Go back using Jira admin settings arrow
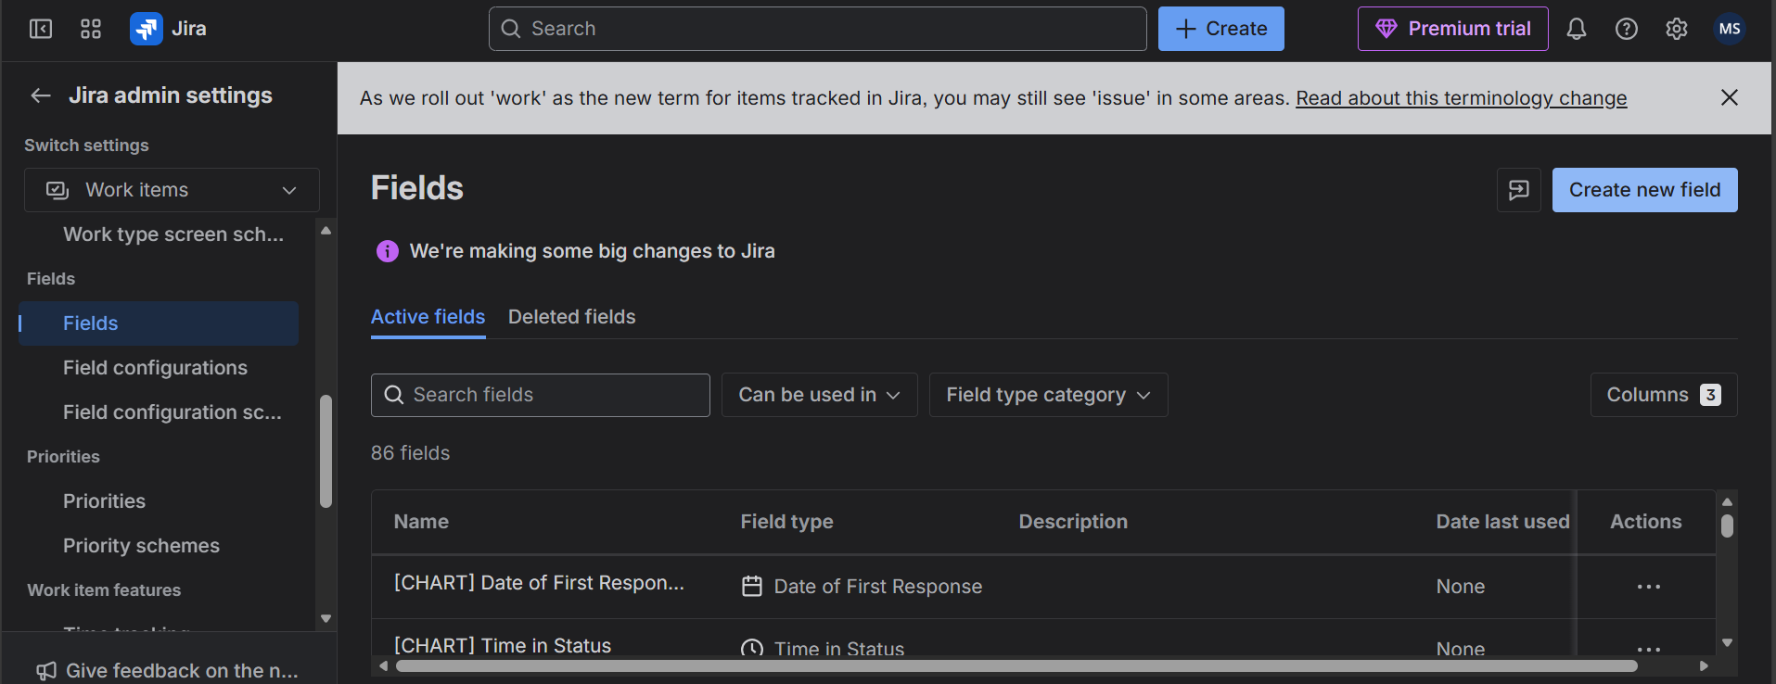1776x684 pixels. 41,95
